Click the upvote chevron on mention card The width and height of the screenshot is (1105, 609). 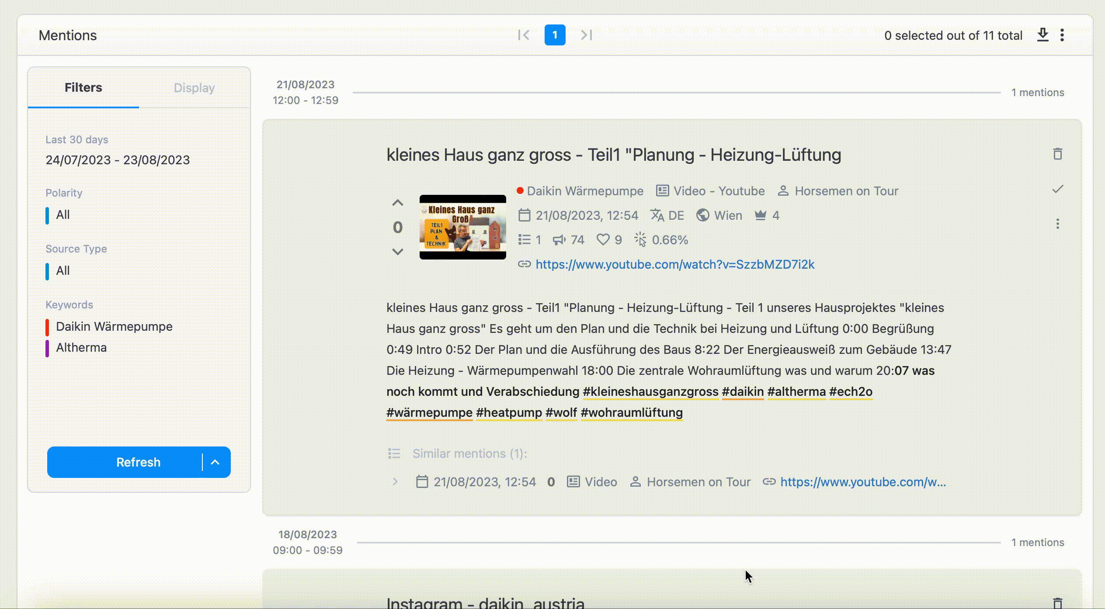[398, 203]
